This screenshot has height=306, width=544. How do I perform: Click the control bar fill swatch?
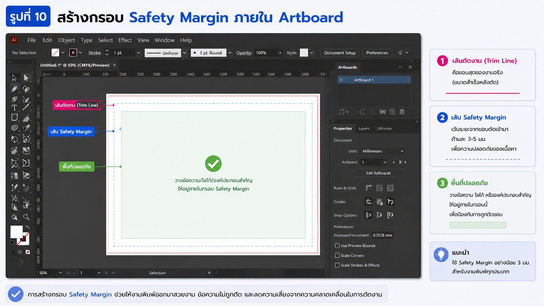[55, 53]
